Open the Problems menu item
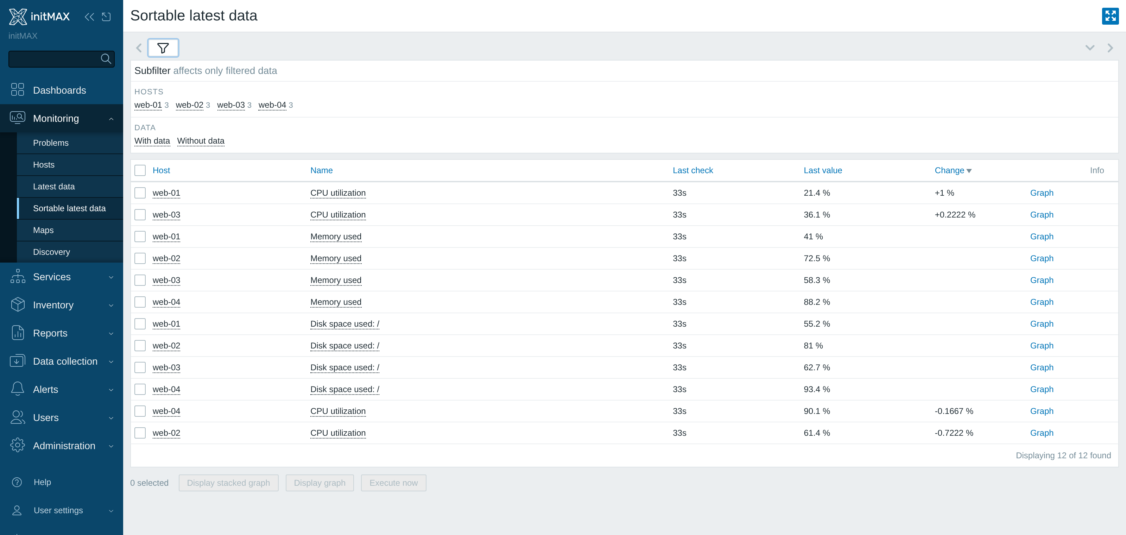 (x=70, y=143)
